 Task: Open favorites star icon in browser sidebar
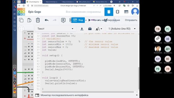15,18
